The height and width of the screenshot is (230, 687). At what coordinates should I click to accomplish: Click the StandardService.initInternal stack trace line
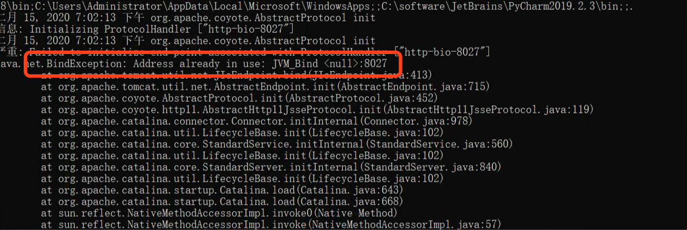point(277,143)
